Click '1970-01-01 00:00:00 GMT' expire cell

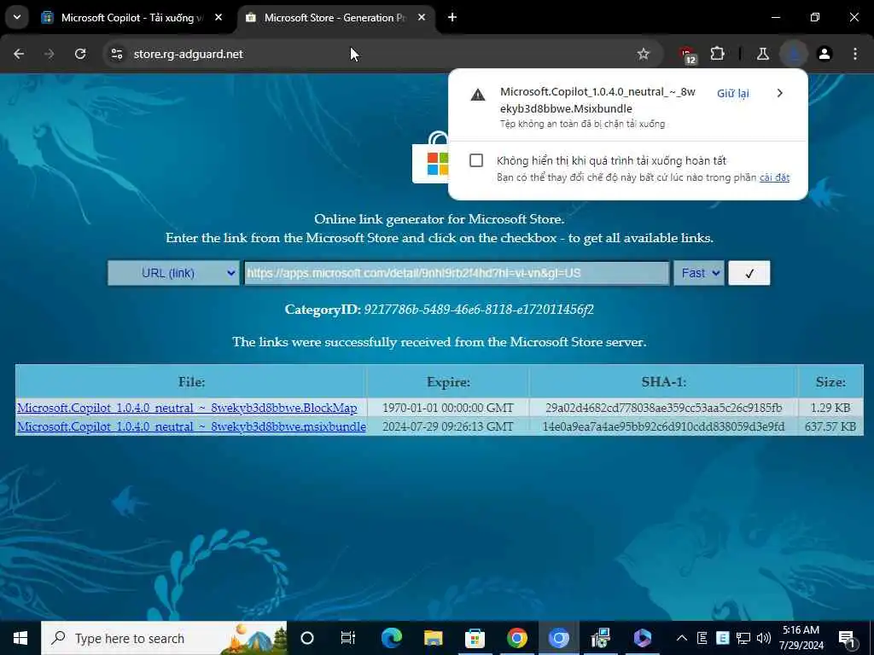point(447,408)
